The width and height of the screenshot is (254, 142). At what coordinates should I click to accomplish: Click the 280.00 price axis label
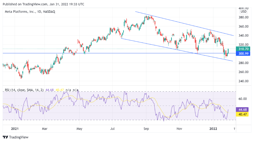(x=244, y=63)
